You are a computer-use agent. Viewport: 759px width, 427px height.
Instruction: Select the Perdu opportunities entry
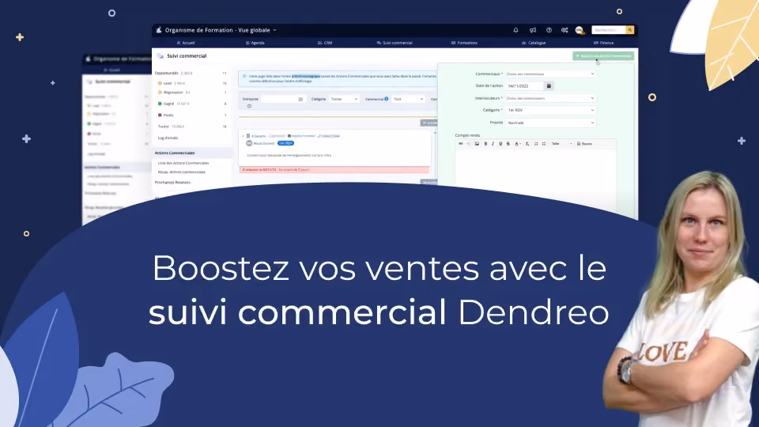pos(191,115)
